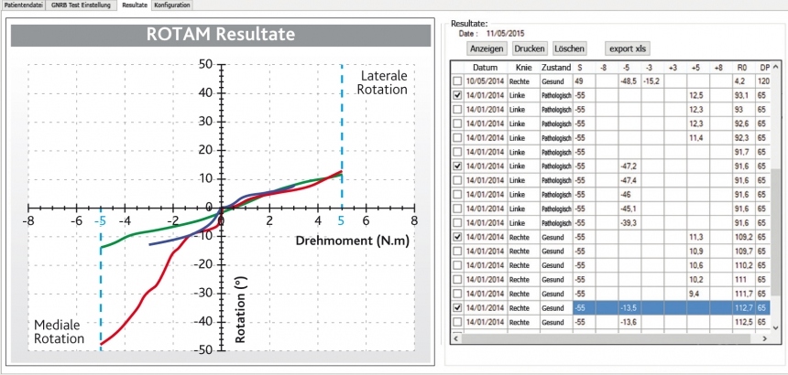This screenshot has height=375, width=788.
Task: Uncheck the row with R0 value 109,2
Action: point(457,237)
